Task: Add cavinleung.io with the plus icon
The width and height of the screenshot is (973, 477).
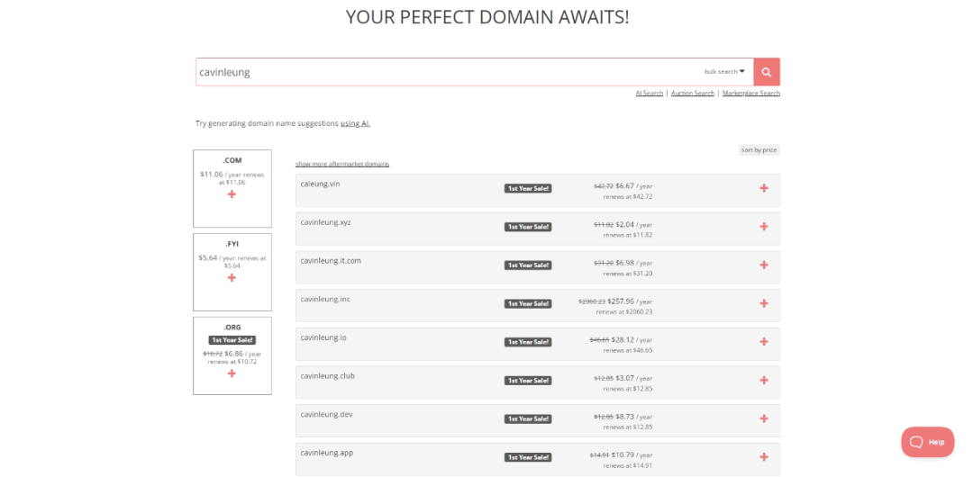Action: tap(764, 342)
